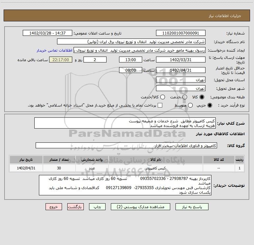The image size is (254, 245).
Task: Click the announcement date field 1402/03/28 - 14:37
Action: coord(48,33)
